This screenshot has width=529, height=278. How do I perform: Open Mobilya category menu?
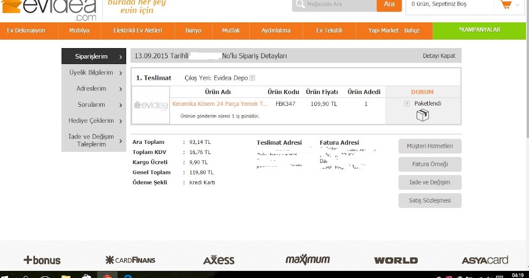tap(79, 31)
